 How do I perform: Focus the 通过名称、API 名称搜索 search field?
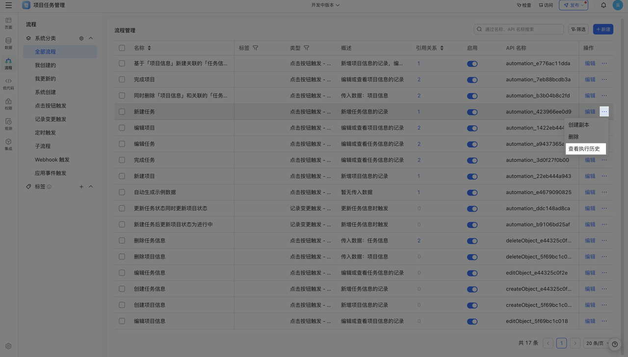[x=523, y=29]
